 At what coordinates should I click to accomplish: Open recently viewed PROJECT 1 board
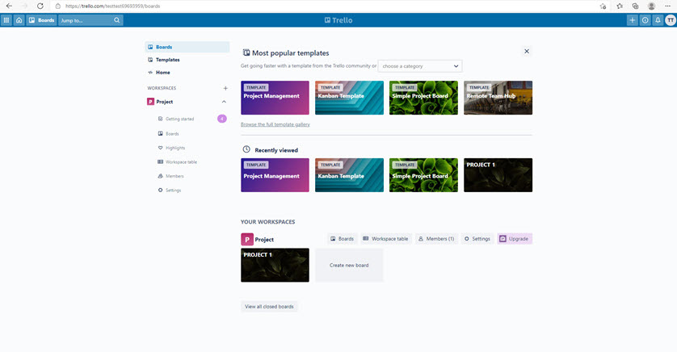(x=498, y=175)
